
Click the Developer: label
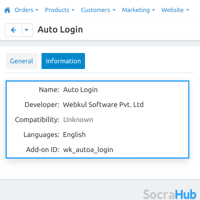click(42, 105)
